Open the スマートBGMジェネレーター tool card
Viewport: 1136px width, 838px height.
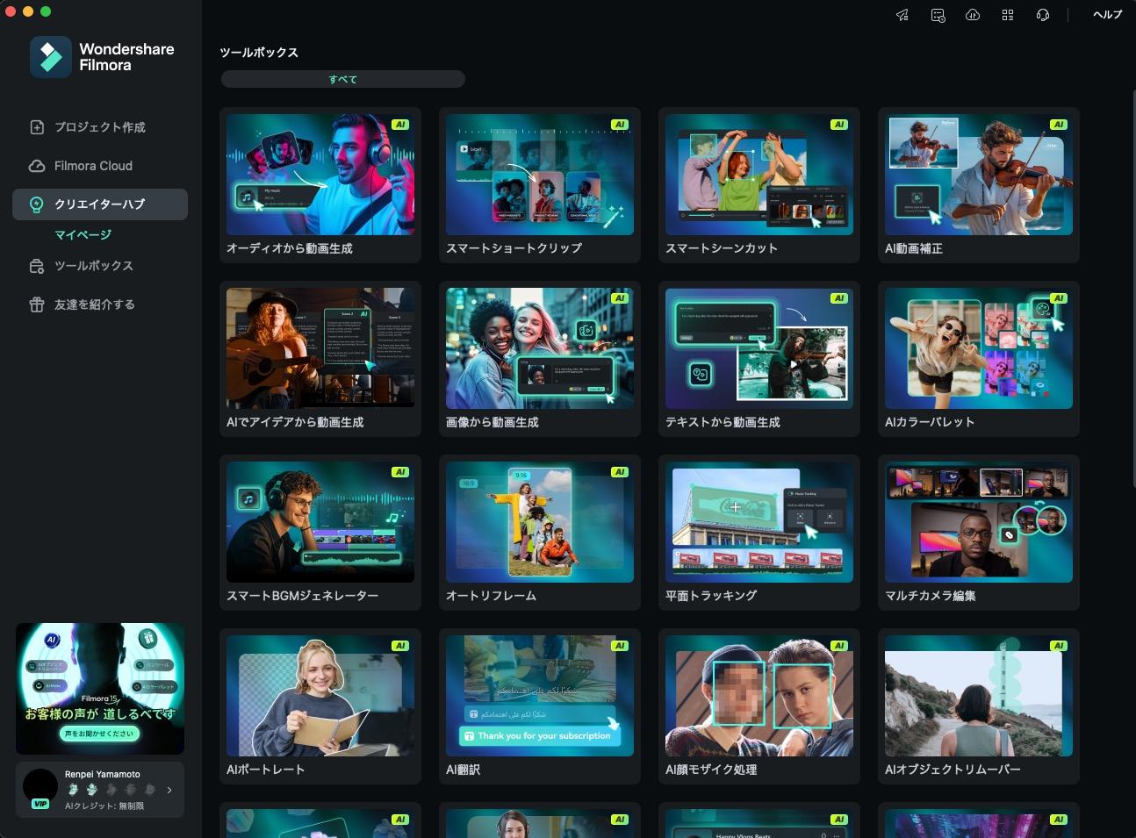tap(320, 532)
